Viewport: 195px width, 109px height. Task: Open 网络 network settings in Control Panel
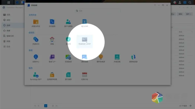(x=52, y=40)
